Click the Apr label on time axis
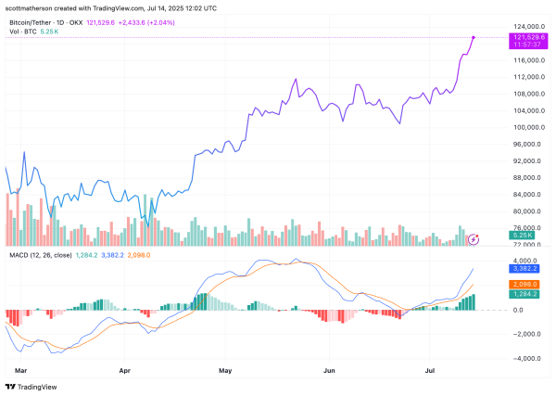Image resolution: width=556 pixels, height=396 pixels. (x=125, y=369)
